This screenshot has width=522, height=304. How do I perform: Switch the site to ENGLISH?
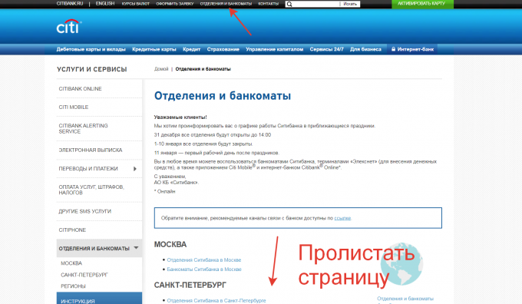105,4
